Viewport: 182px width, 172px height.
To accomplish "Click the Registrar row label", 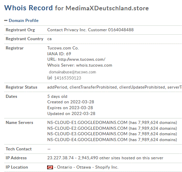I will (x=15, y=48).
